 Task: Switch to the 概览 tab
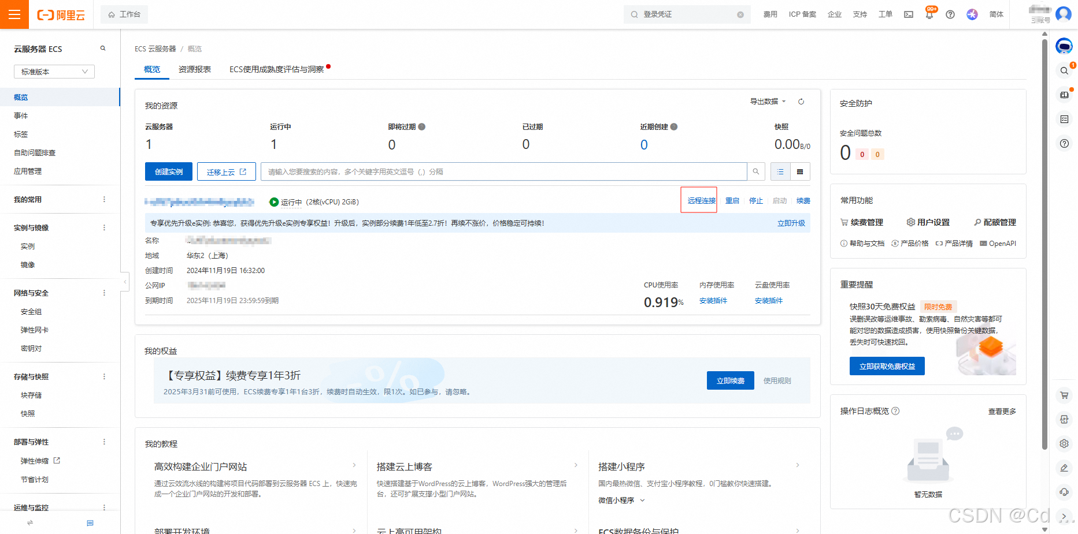pyautogui.click(x=152, y=69)
